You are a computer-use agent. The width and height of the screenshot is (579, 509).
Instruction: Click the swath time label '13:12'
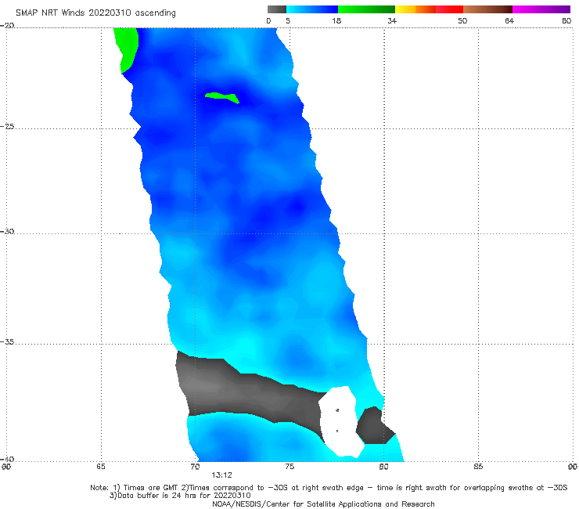(221, 475)
